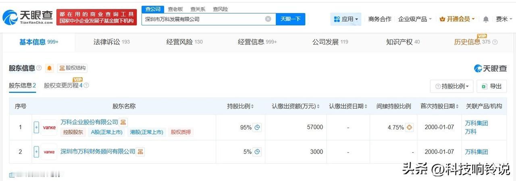
Task: Open the TianYanCha home logo
Action: point(27,17)
